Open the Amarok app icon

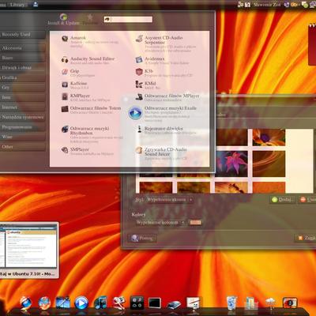coord(65,39)
